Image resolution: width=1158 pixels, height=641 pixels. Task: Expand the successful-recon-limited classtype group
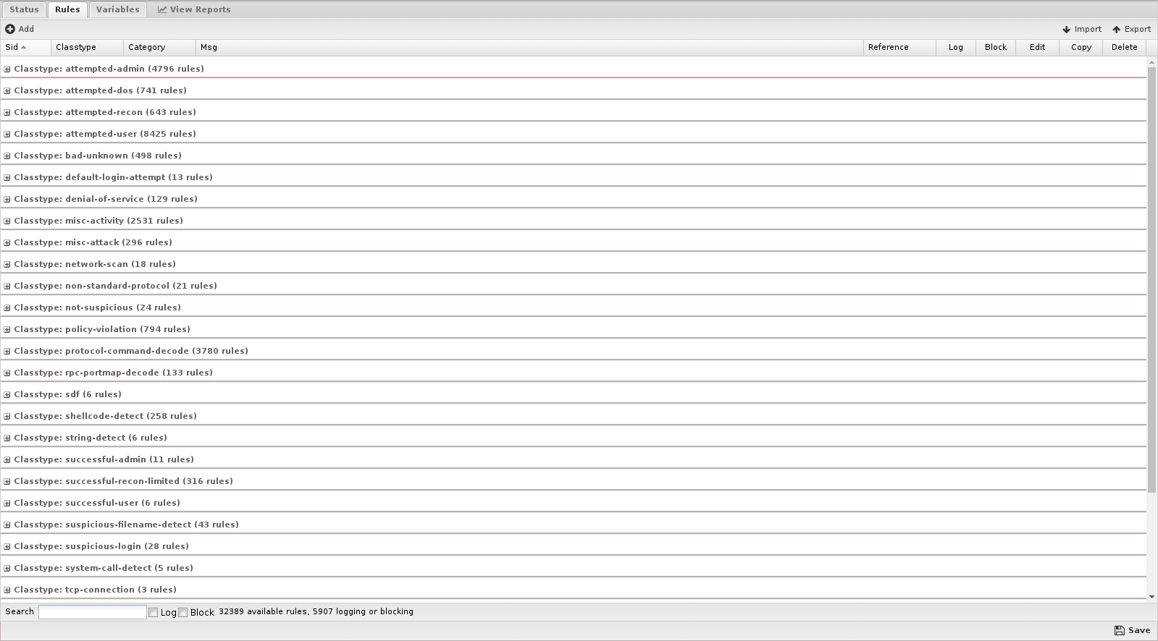point(7,482)
